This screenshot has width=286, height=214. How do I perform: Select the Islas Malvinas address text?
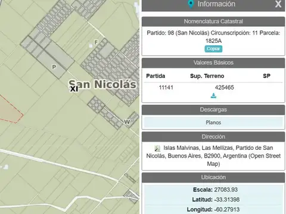(213, 156)
